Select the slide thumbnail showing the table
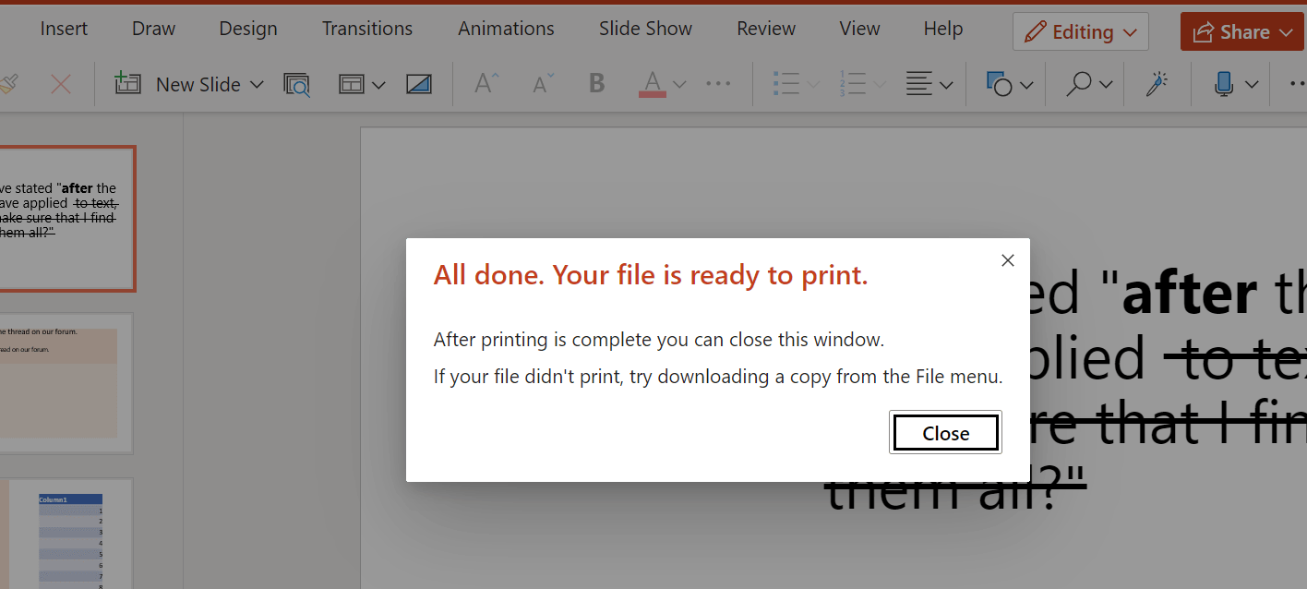 click(69, 535)
